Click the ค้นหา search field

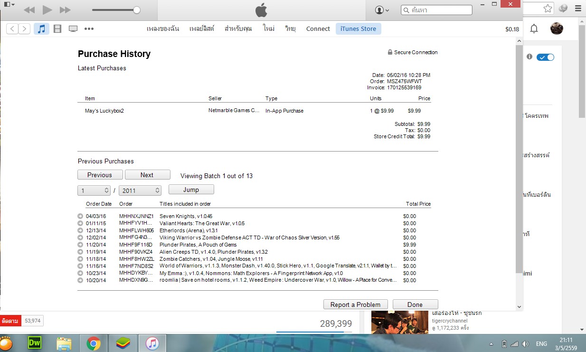[x=437, y=10]
